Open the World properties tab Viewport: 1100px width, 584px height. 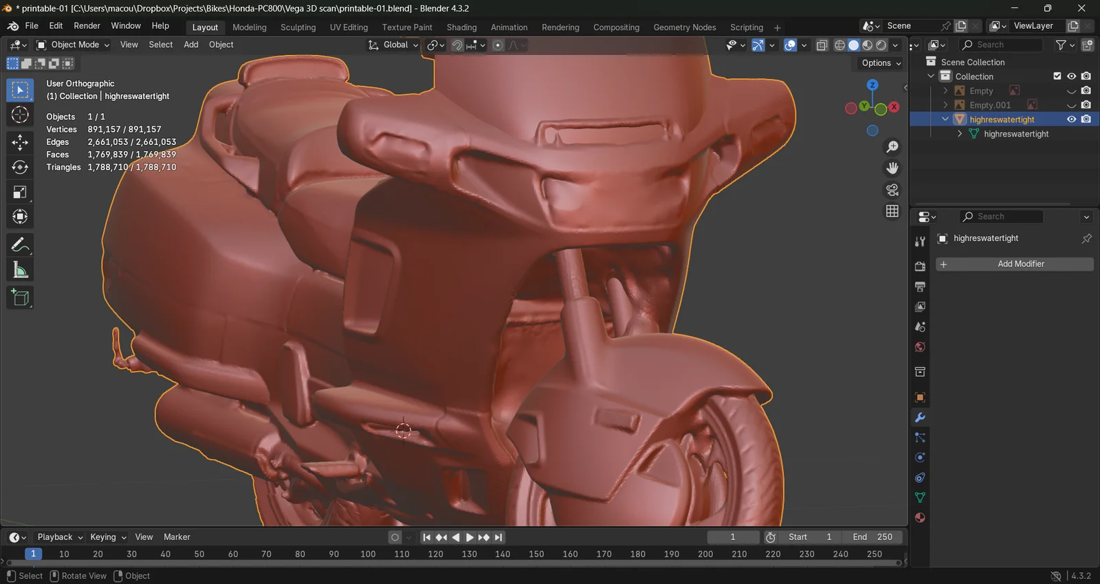(x=920, y=347)
